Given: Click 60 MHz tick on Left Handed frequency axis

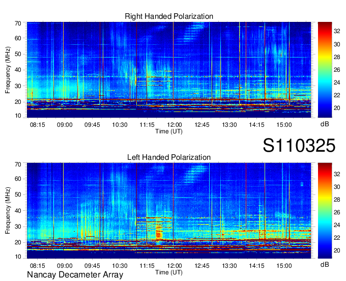Looking at the screenshot, I should (18, 179).
